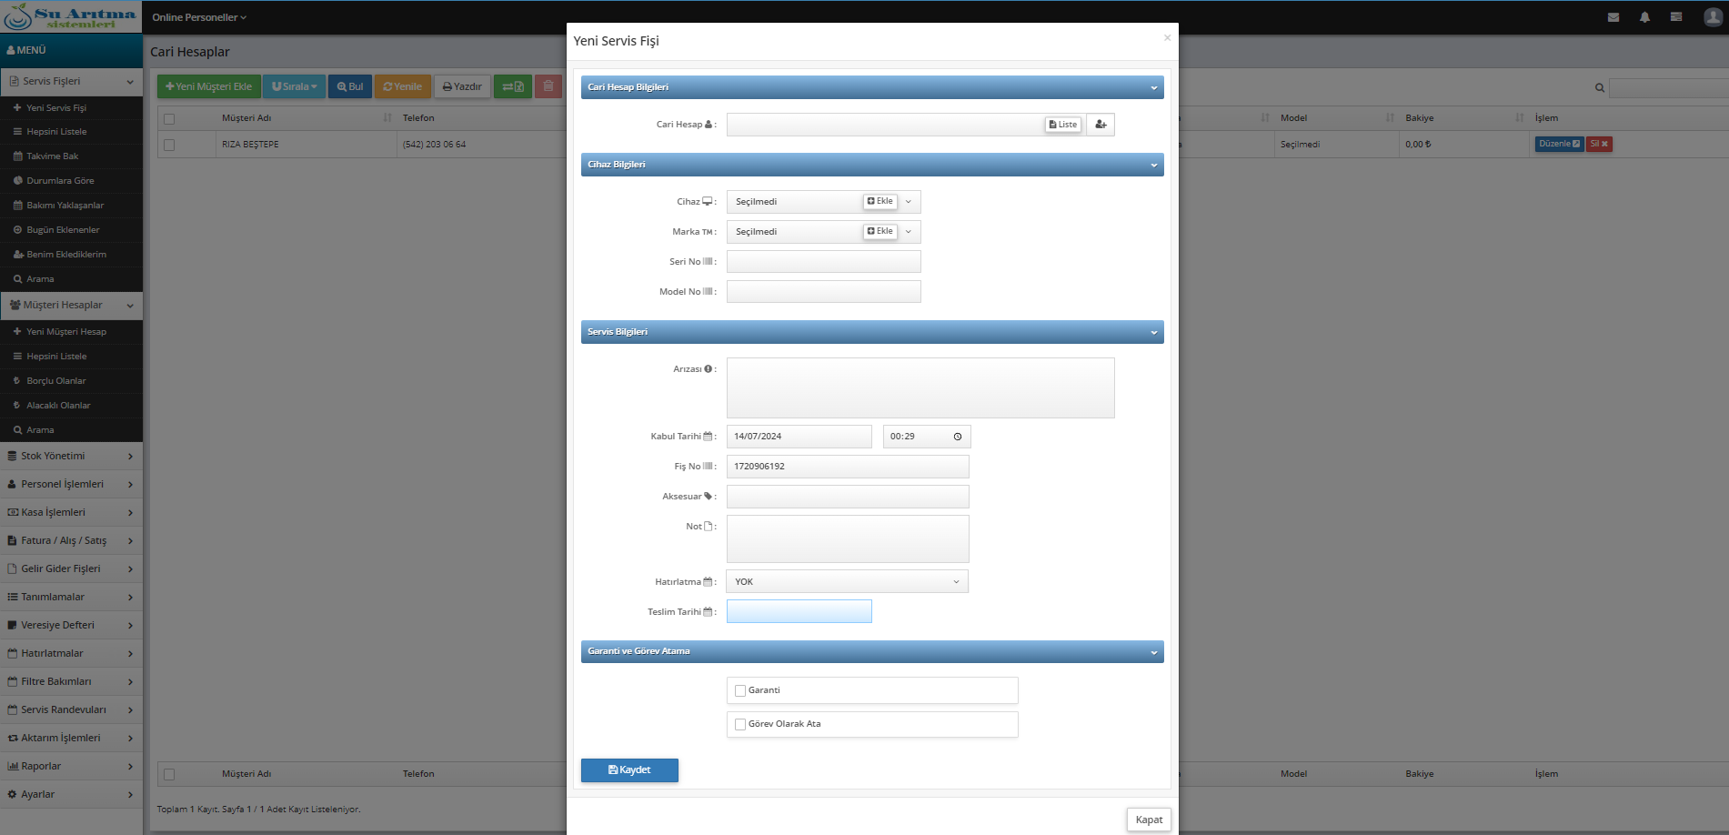The width and height of the screenshot is (1729, 835).
Task: Click the add-customer icon beside Cari Hesap
Action: point(1101,125)
